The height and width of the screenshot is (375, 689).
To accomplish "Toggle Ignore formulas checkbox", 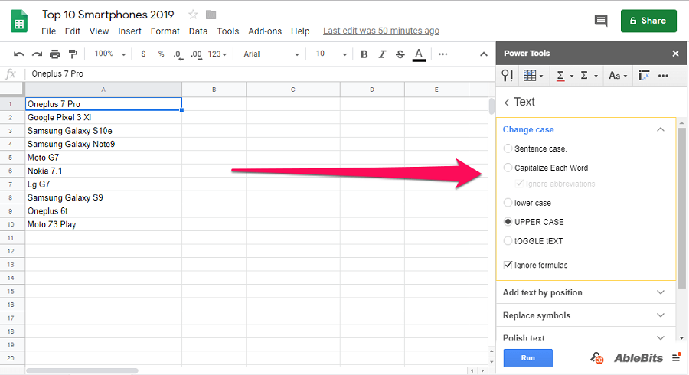I will point(508,265).
